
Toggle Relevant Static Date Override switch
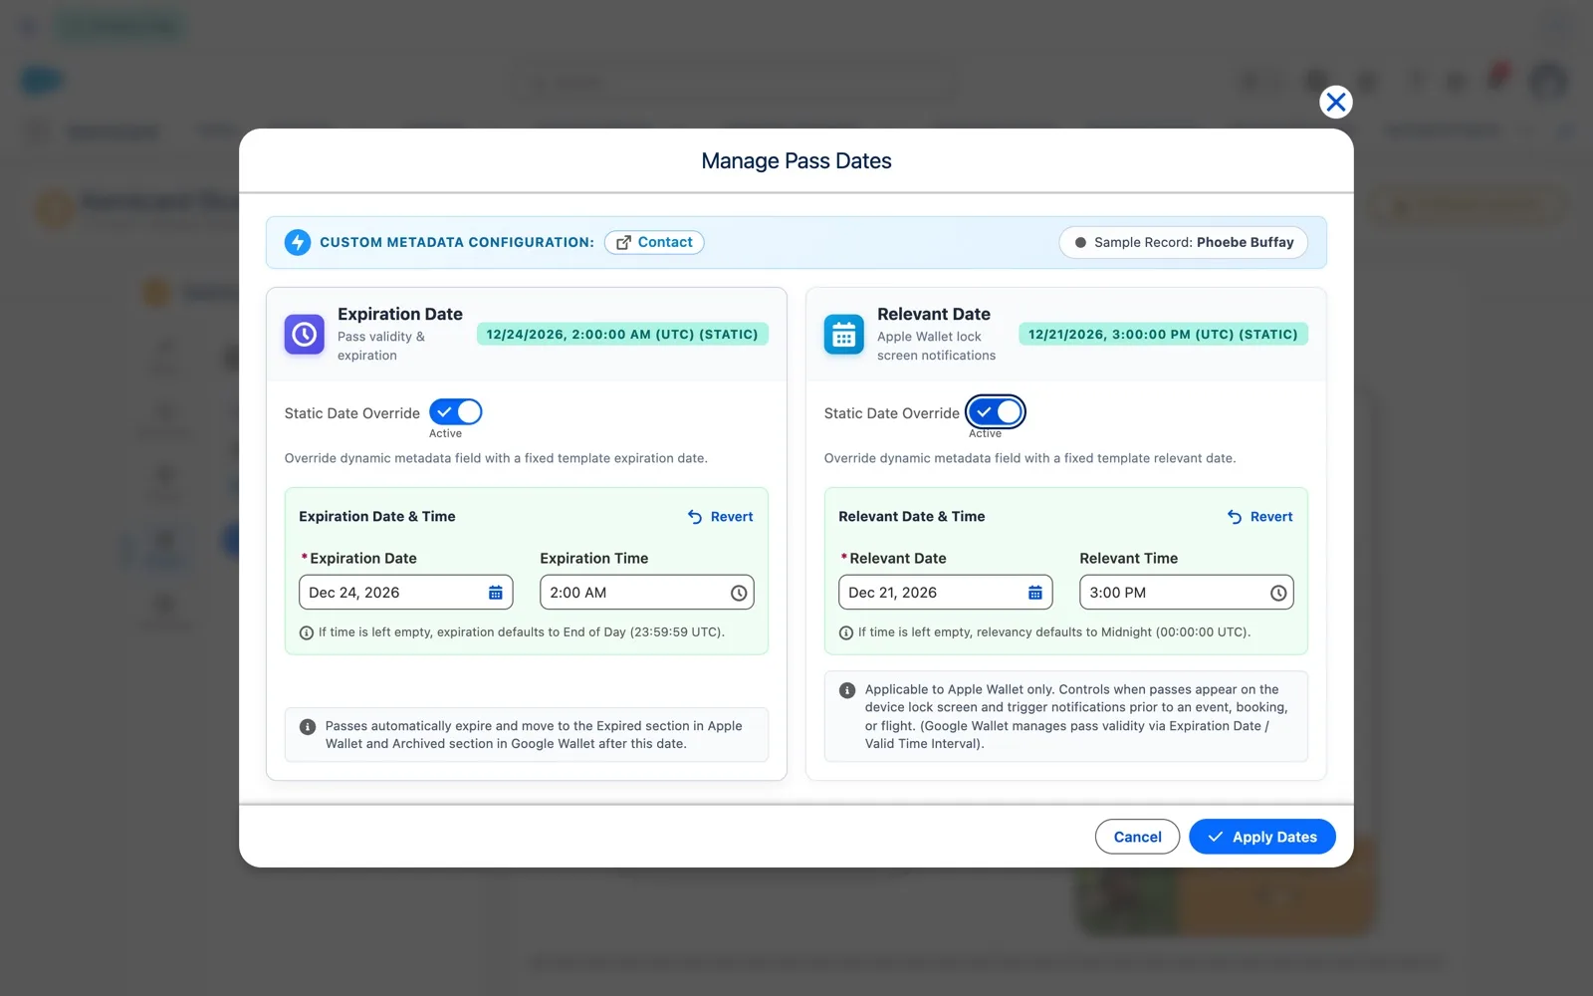point(996,412)
